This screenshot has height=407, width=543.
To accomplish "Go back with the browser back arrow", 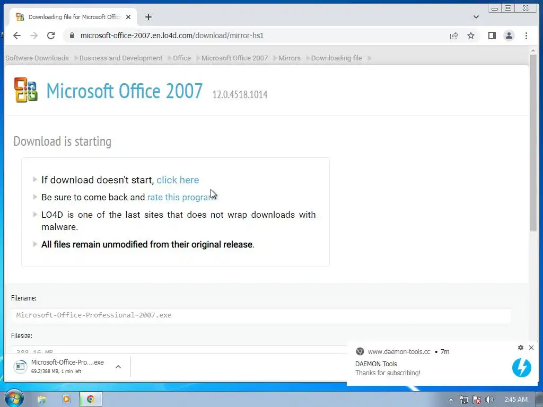I will 16,36.
